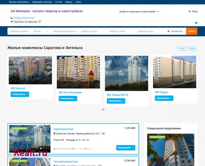Click the next arrow on the special offer image
Screen dimensions: 205x166
coord(189,156)
